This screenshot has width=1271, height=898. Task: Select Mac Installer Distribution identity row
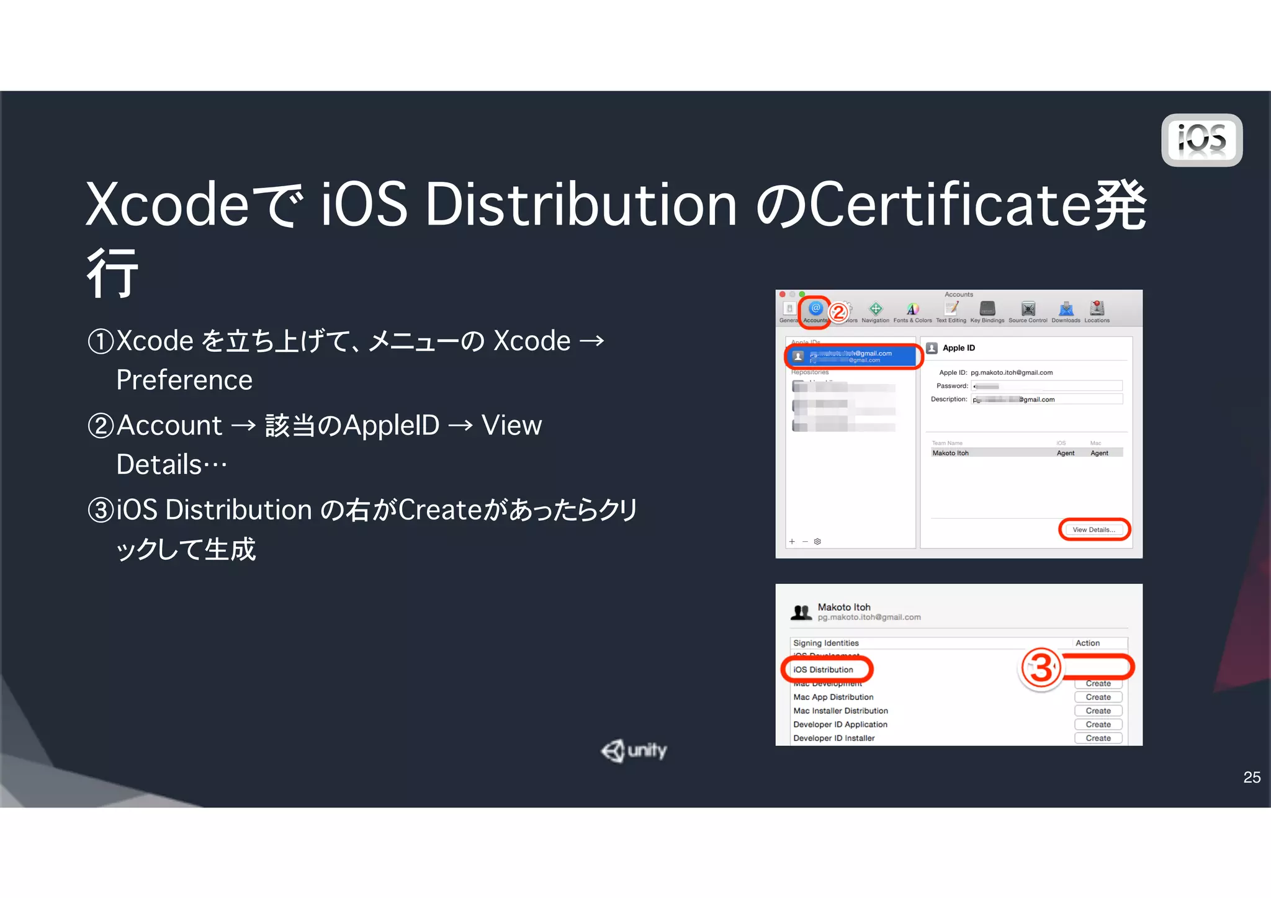point(840,711)
